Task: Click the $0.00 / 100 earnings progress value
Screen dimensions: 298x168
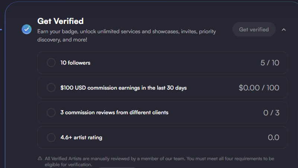Action: [x=259, y=88]
